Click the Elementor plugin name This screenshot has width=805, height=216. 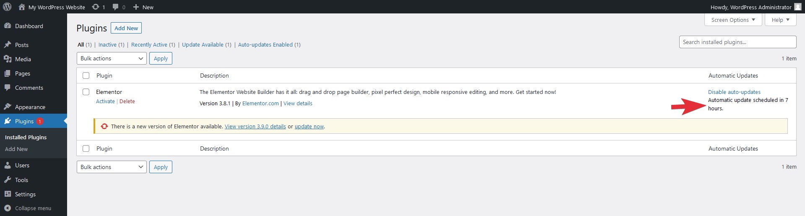pos(109,92)
